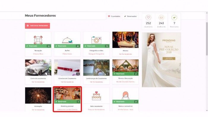The image size is (208, 117).
Task: Click the Buffet card title
Action: (x=67, y=51)
